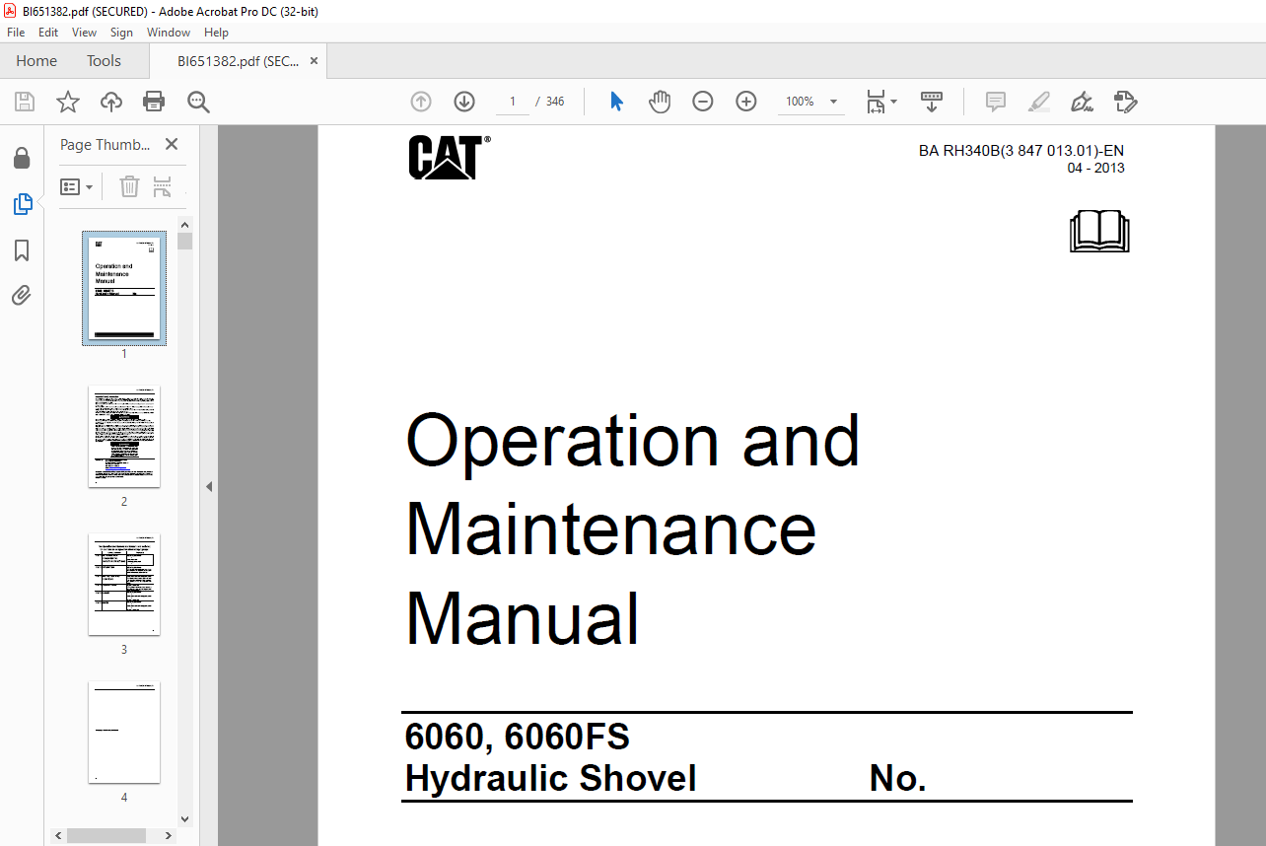Zoom out with the minus icon
The height and width of the screenshot is (846, 1266).
coord(703,102)
